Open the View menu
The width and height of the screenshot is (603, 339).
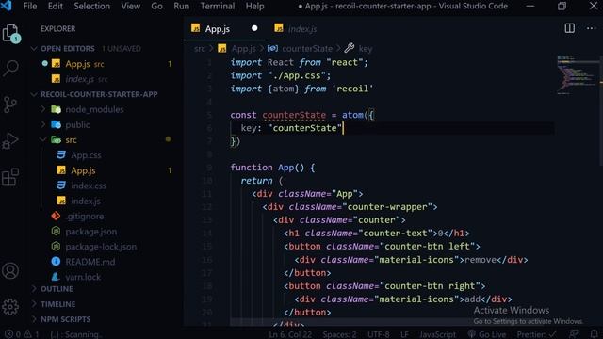[x=131, y=7]
